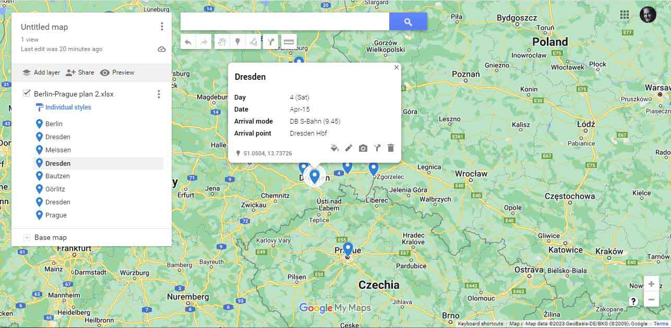This screenshot has height=328, width=671.
Task: Click in the map search field
Action: point(285,22)
